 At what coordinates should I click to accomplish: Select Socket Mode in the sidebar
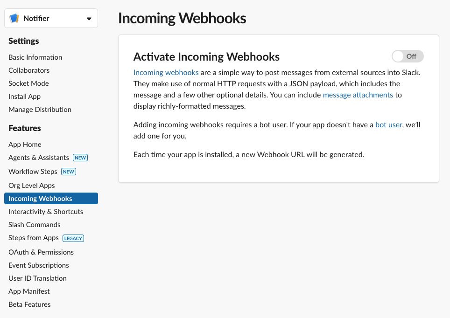coord(28,83)
